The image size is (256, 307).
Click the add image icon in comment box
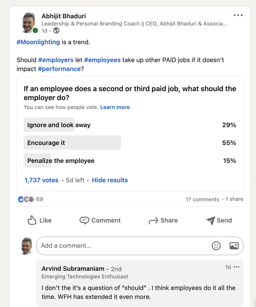234,246
